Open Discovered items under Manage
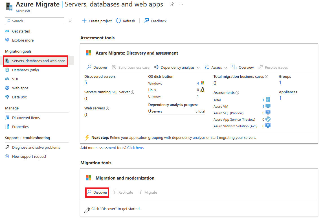Image resolution: width=323 pixels, height=218 pixels. 26,118
